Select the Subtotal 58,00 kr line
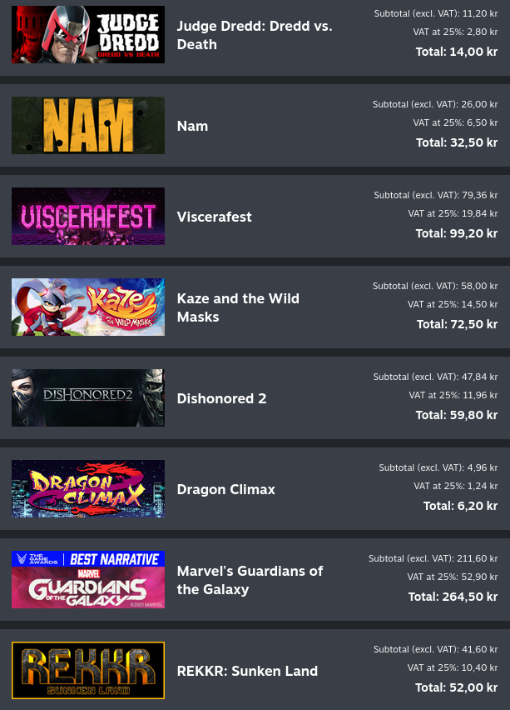Viewport: 510px width, 710px height. click(435, 286)
